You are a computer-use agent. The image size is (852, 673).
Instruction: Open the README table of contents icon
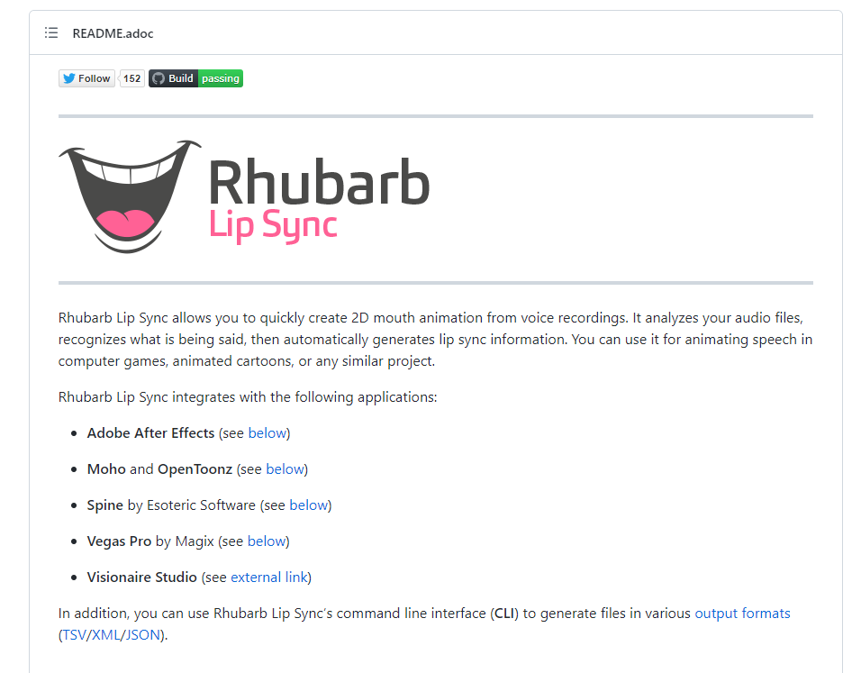click(x=51, y=33)
